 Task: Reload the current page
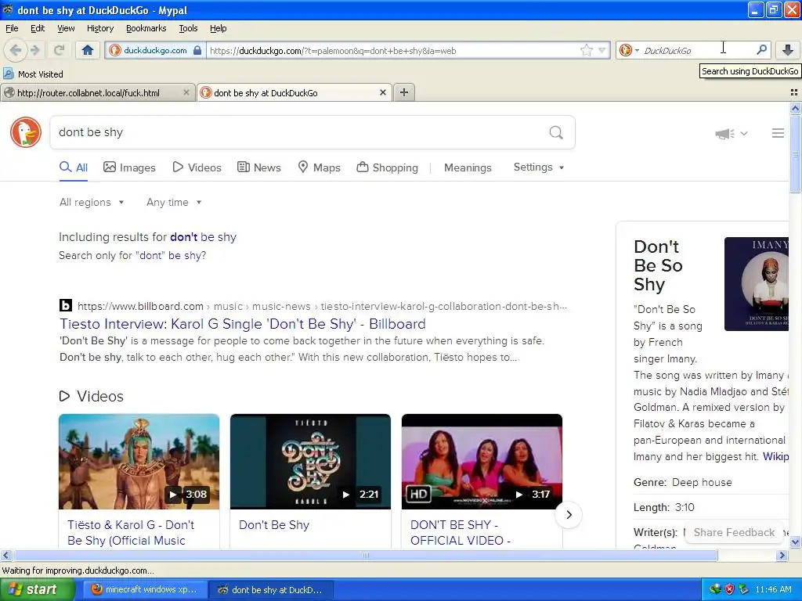click(x=59, y=50)
